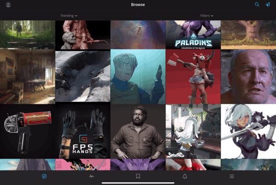
Task: Open the bald old man portrait thumbnail
Action: [x=248, y=77]
